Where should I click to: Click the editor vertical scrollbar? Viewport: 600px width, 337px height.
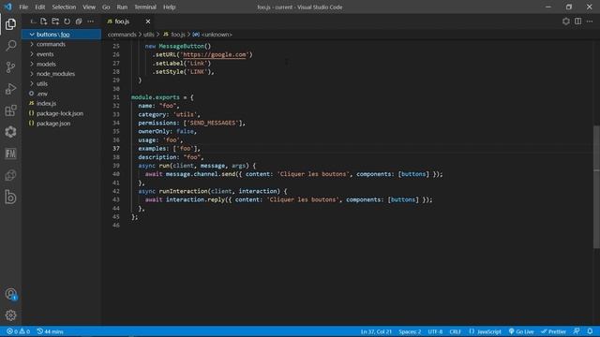(x=596, y=187)
